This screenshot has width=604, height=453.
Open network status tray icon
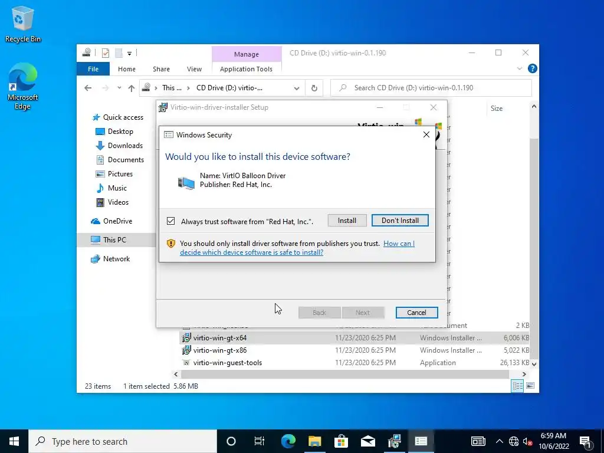click(514, 441)
